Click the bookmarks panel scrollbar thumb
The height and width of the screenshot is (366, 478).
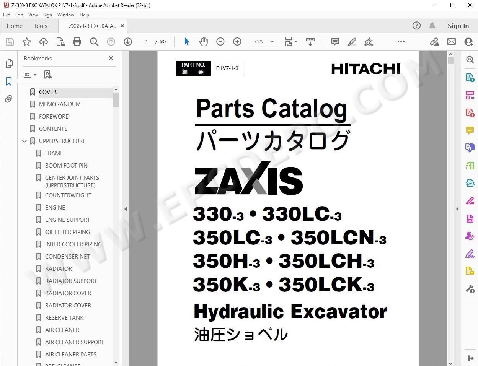(116, 100)
